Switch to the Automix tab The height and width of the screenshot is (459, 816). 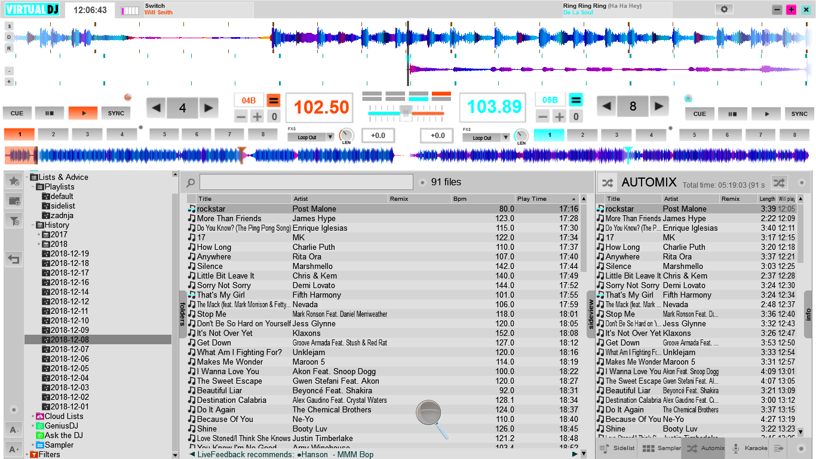(705, 448)
